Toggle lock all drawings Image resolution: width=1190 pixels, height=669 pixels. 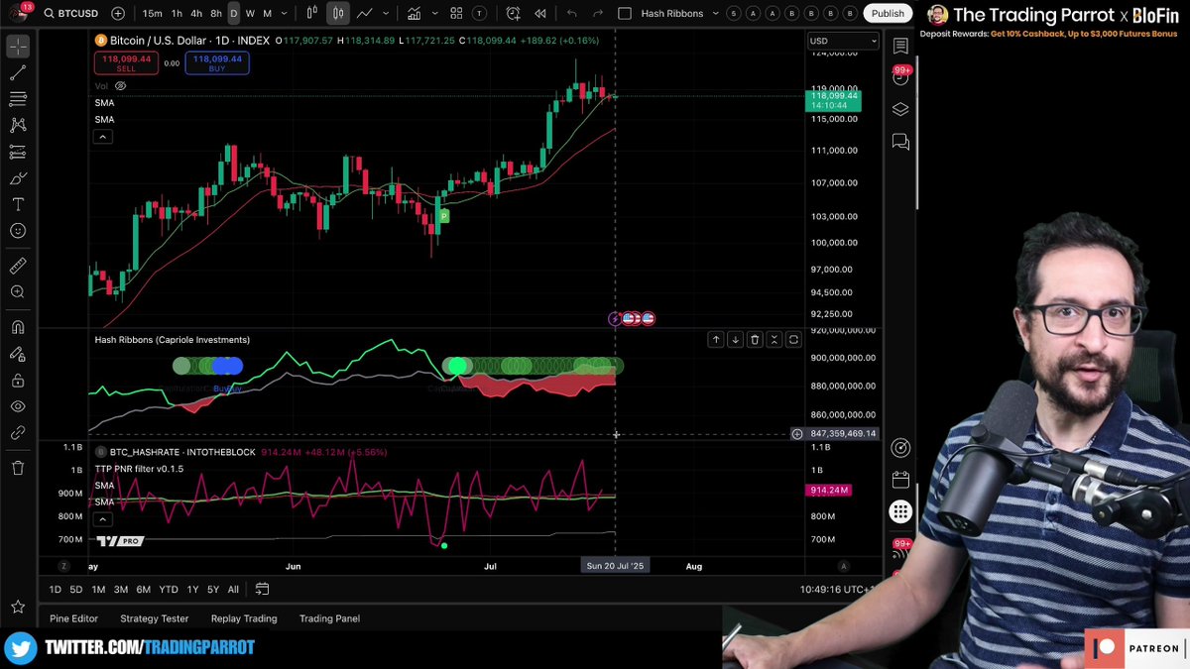(x=18, y=381)
